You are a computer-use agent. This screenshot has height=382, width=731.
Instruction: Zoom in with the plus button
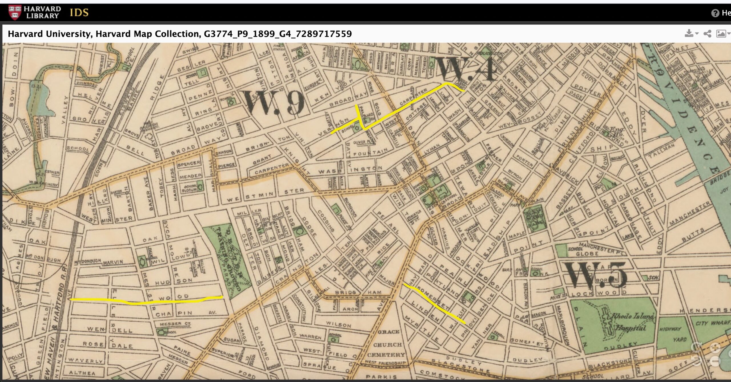[x=715, y=348]
